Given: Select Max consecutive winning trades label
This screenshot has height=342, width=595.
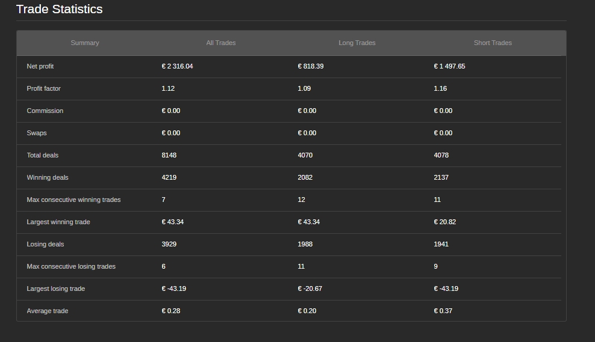Looking at the screenshot, I should tap(73, 200).
